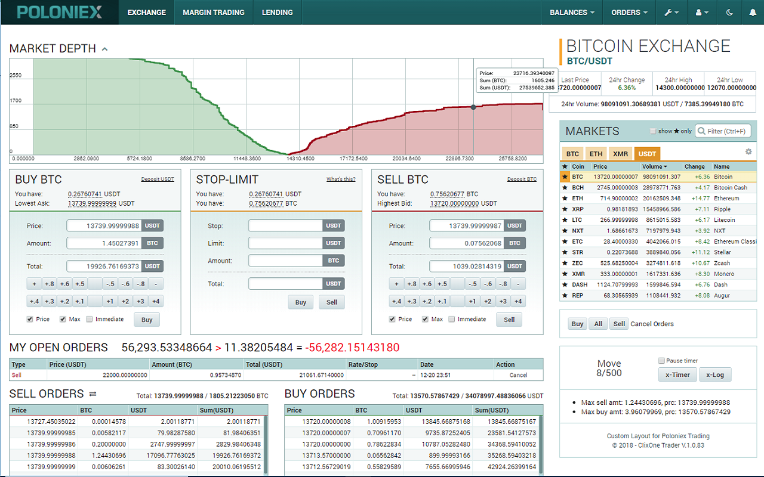764x477 pixels.
Task: Enable show starred only checkbox
Action: 653,131
